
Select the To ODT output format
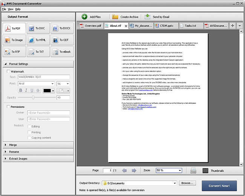pos(62,40)
